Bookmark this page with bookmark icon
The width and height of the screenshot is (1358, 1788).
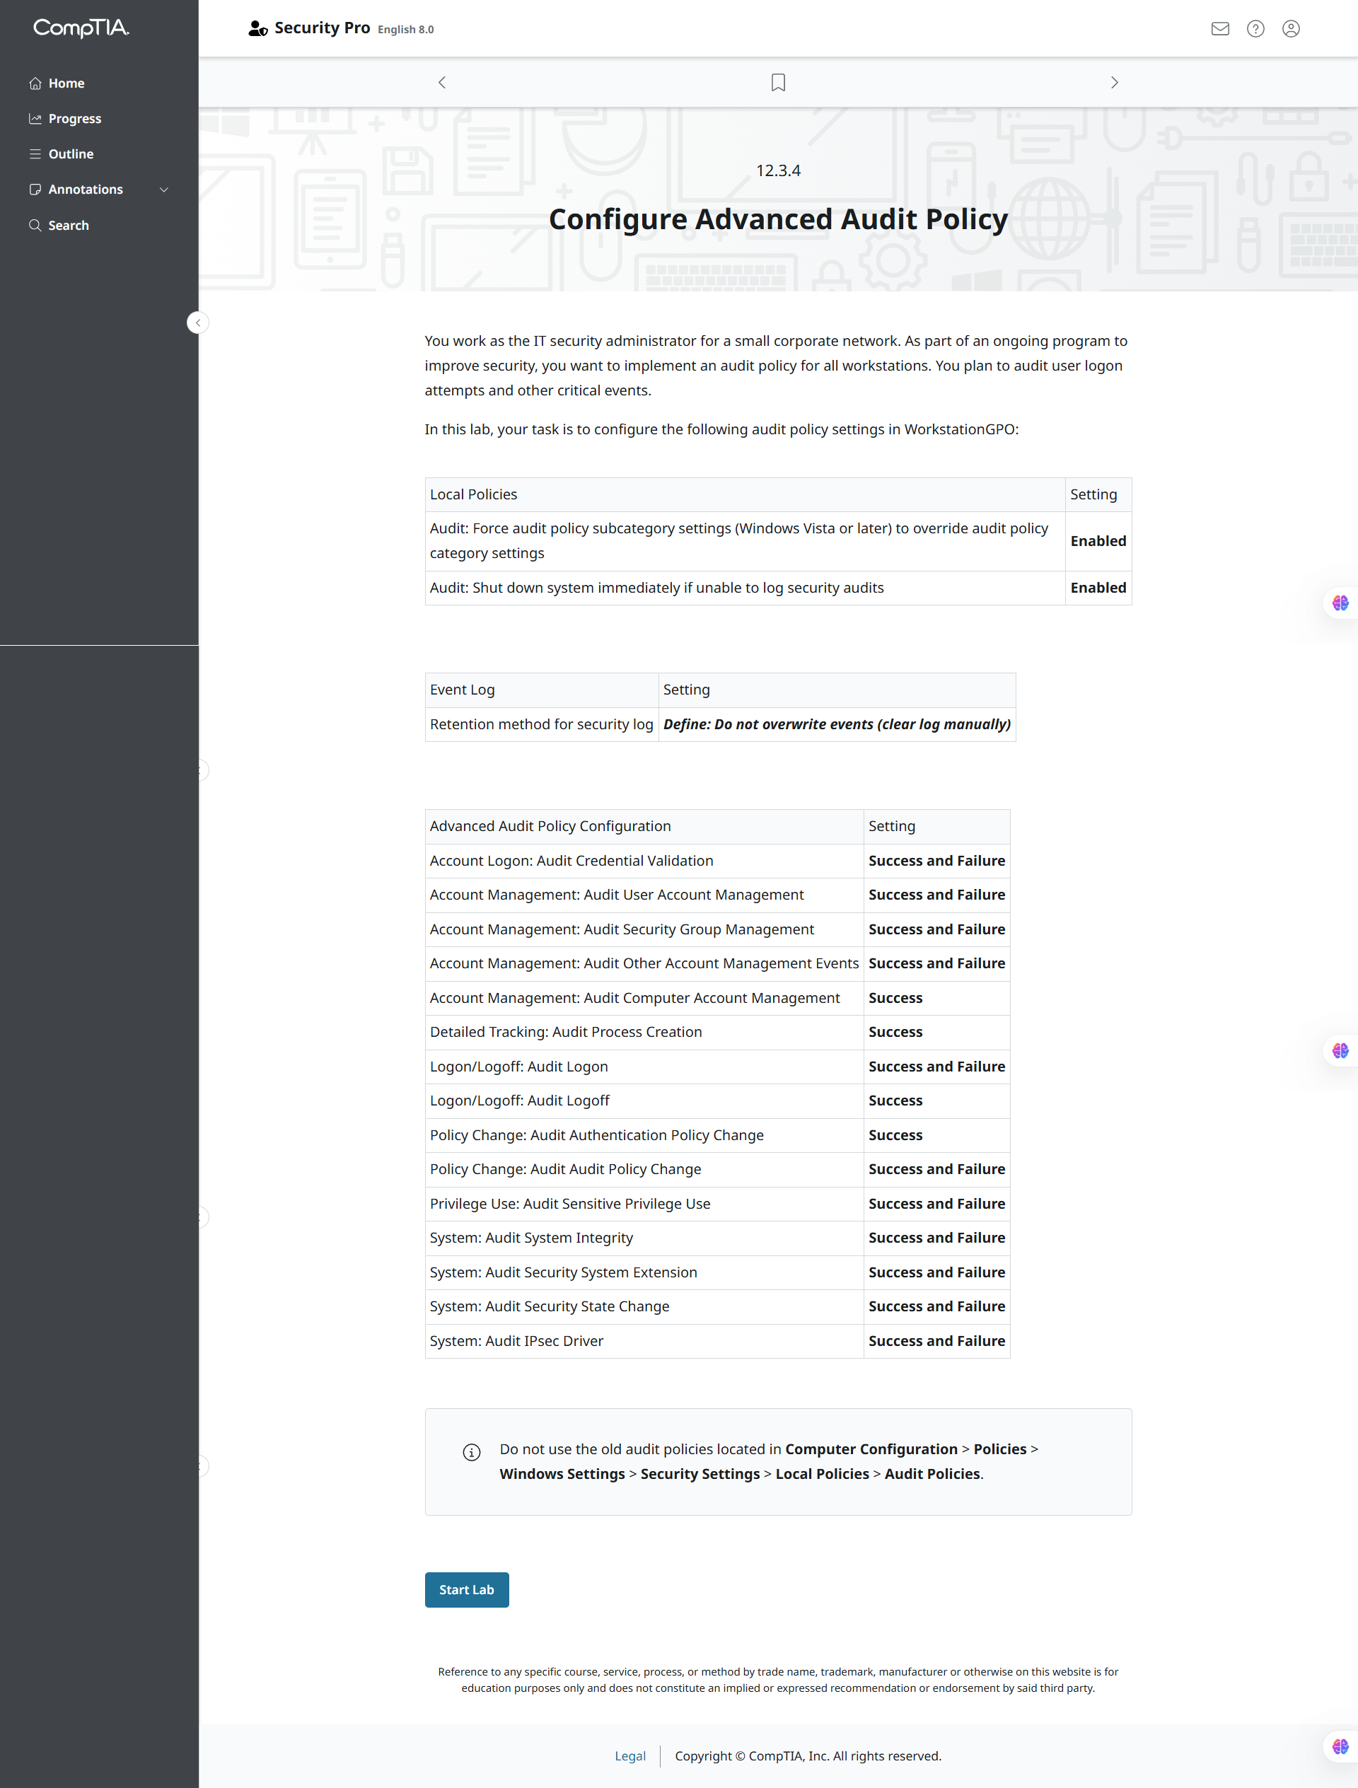tap(777, 83)
